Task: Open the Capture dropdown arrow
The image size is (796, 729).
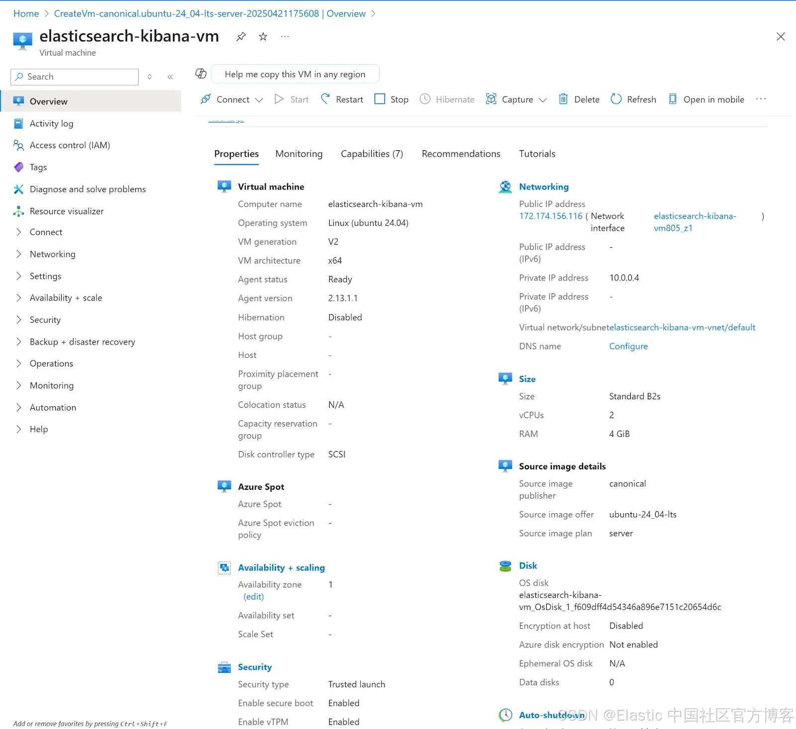Action: [x=543, y=100]
